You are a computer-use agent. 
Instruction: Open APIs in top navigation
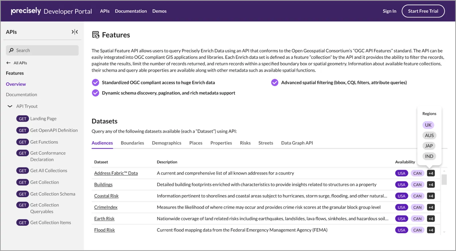pos(105,11)
